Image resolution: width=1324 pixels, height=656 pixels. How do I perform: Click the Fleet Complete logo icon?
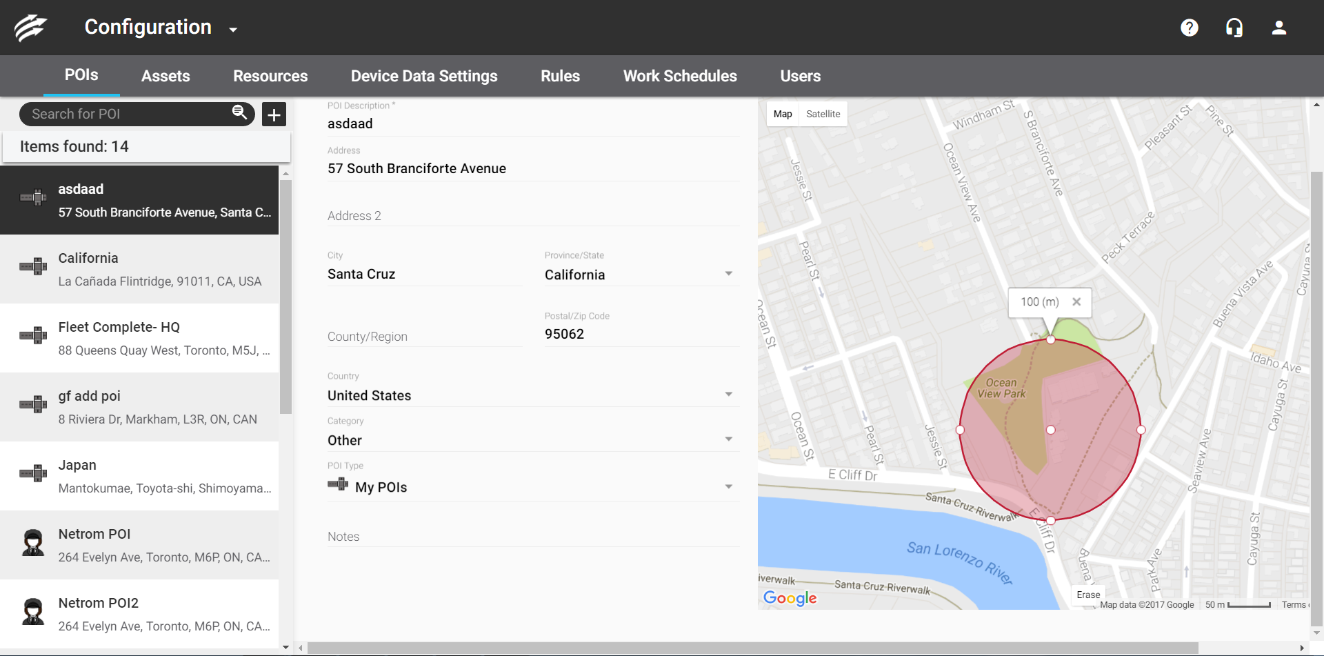point(31,28)
